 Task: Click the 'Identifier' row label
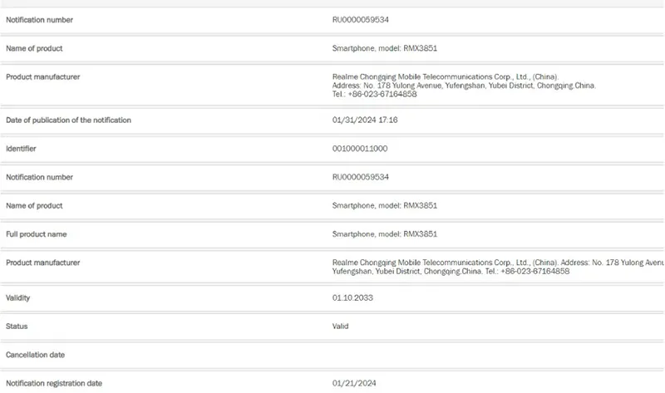(22, 149)
